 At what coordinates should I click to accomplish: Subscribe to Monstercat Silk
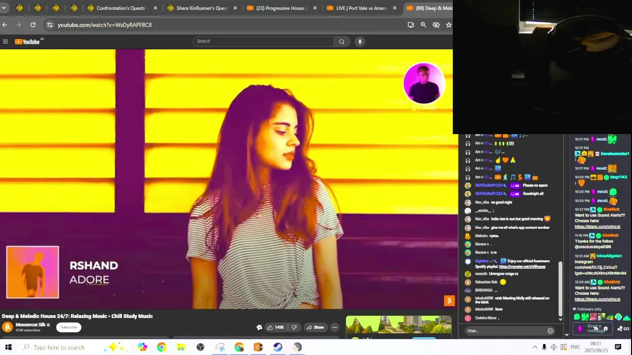click(69, 327)
